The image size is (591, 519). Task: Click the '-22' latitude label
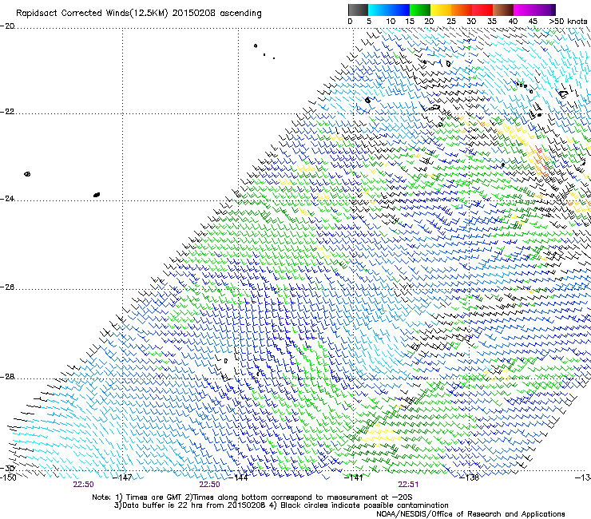point(7,112)
